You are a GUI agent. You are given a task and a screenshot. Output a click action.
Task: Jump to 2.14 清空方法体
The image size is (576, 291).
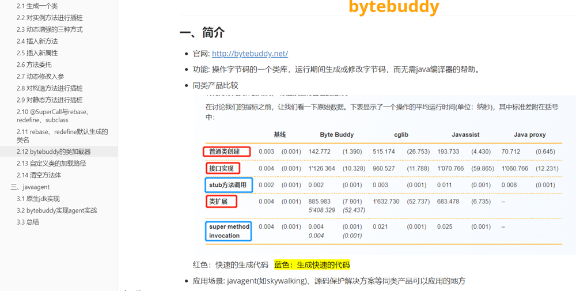(x=39, y=175)
